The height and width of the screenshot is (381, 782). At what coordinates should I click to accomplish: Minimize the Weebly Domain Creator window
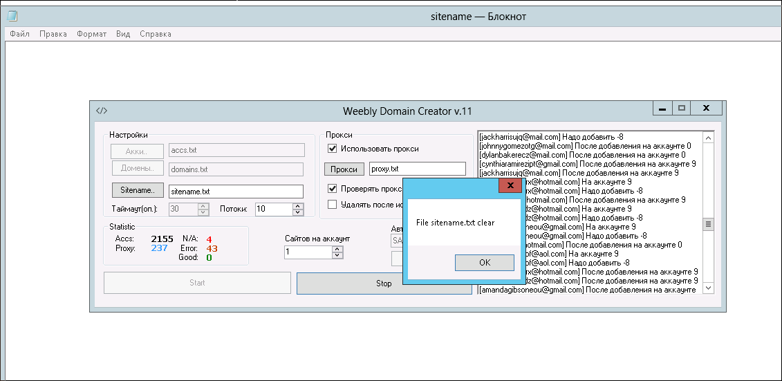[662, 109]
